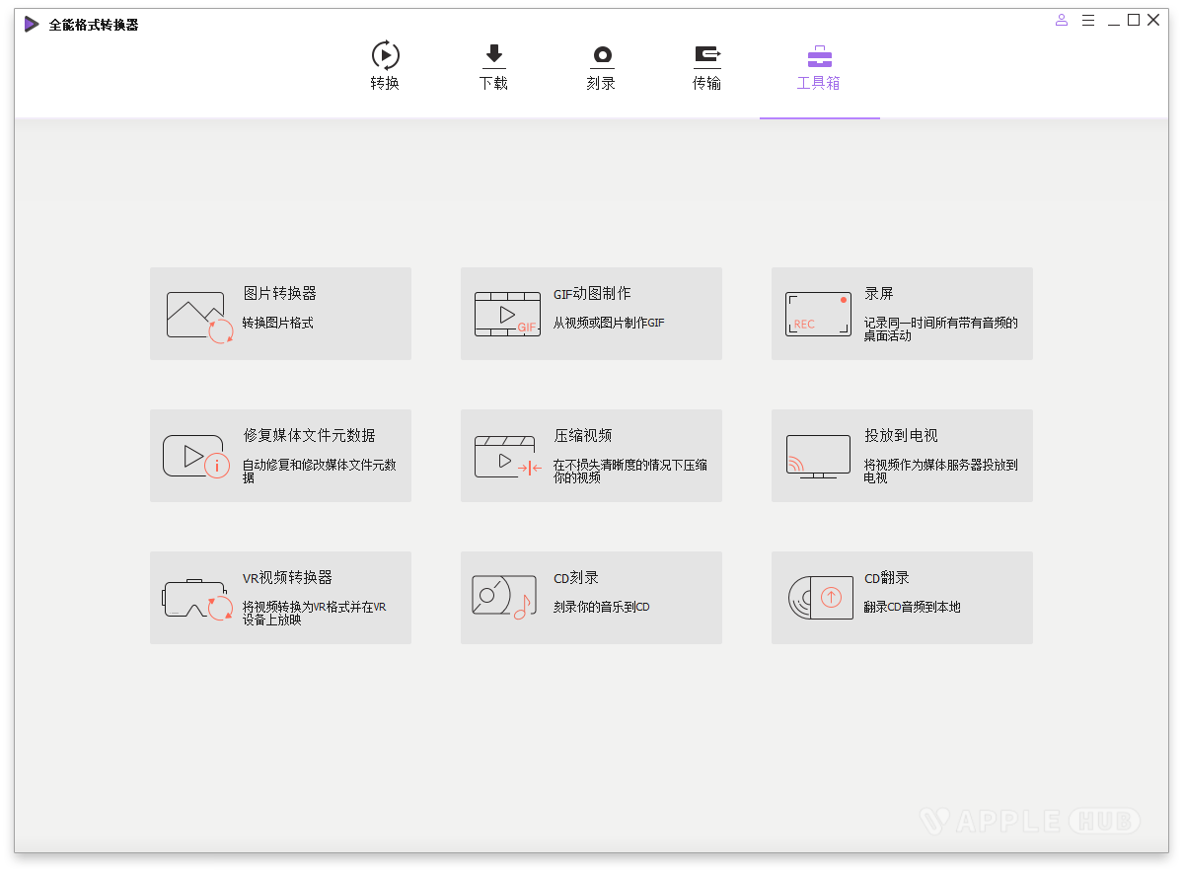The image size is (1183, 876).
Task: Open the 修复媒体文件元数据 tool icon
Action: 195,455
